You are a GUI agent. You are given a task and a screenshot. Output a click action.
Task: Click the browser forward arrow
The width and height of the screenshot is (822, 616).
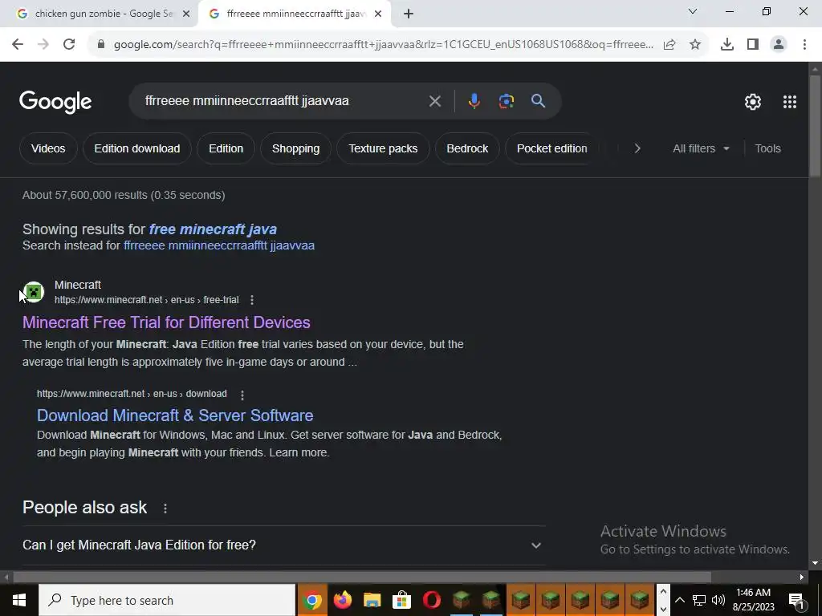(x=43, y=45)
